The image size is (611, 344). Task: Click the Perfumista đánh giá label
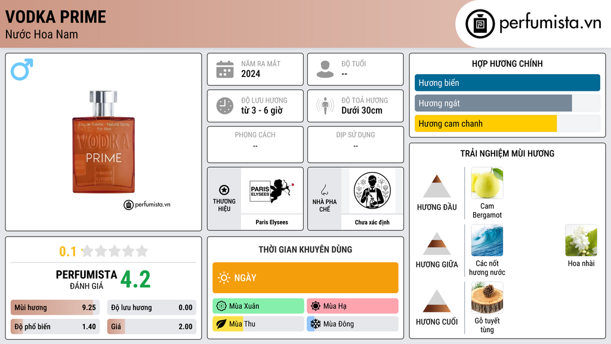87,279
